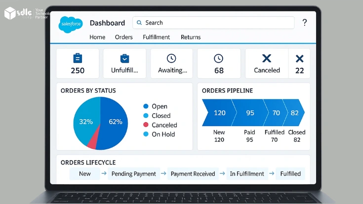Image resolution: width=363 pixels, height=204 pixels.
Task: Click the X icon above Canceled
Action: [267, 58]
